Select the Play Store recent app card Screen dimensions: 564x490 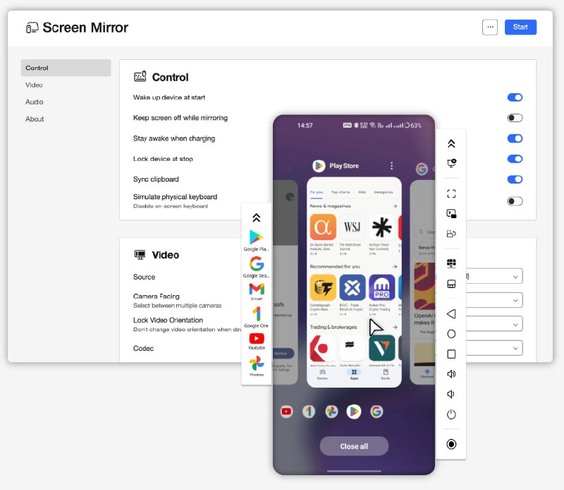354,281
